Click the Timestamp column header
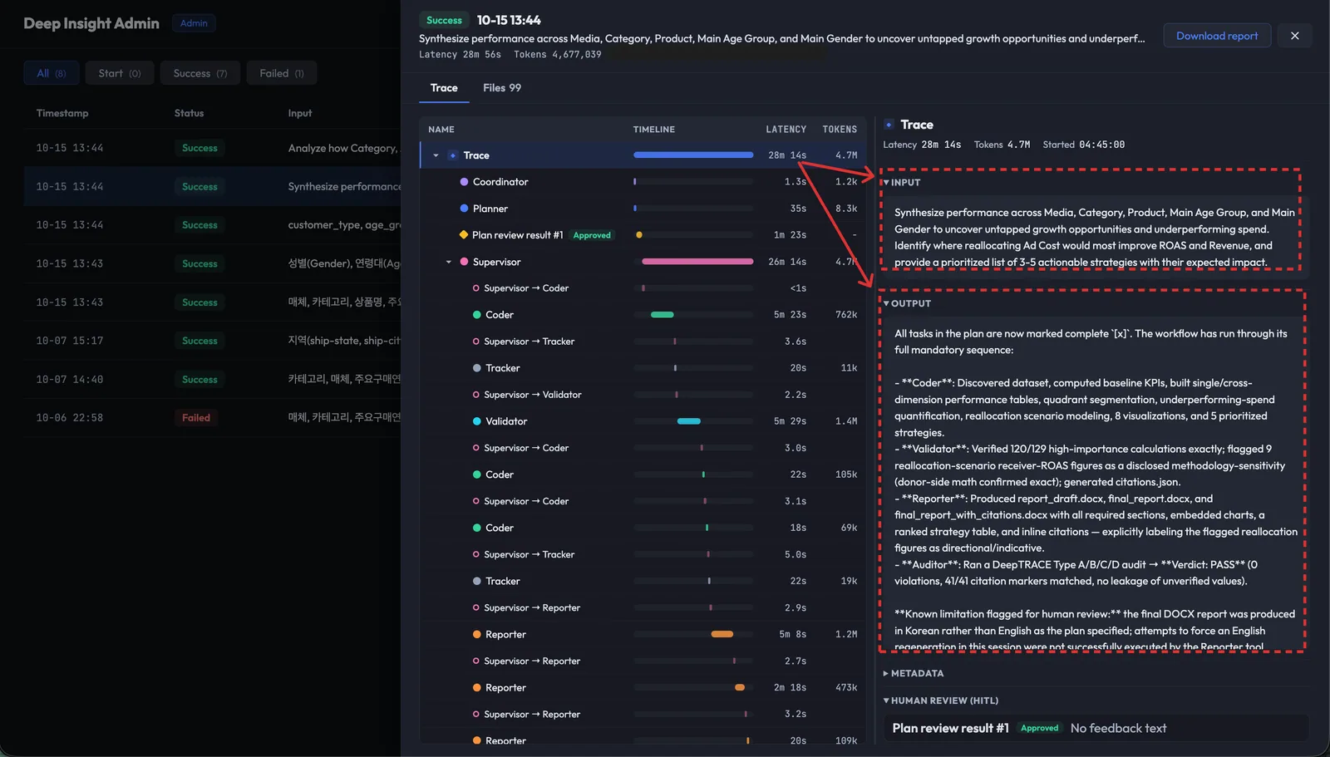The width and height of the screenshot is (1330, 757). (x=62, y=113)
